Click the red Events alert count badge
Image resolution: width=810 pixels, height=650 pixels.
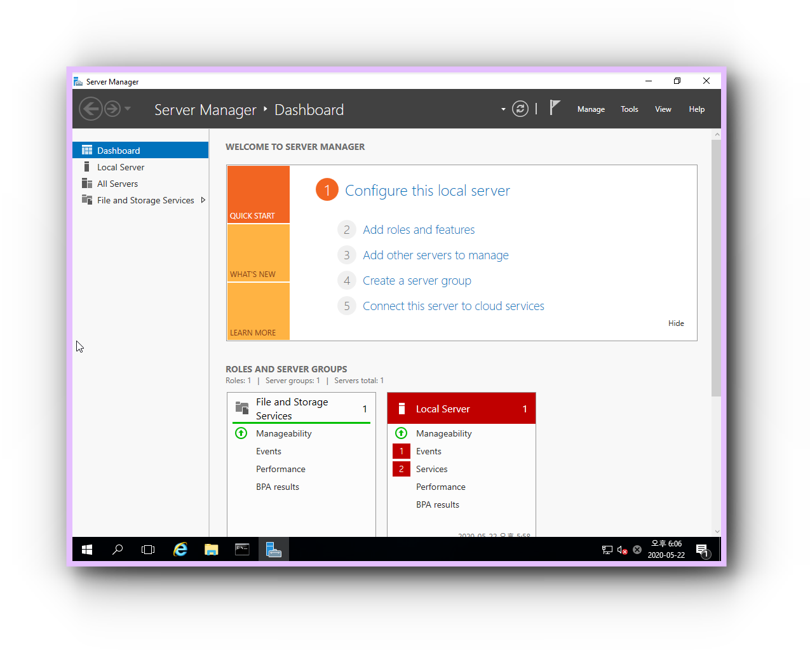pos(402,451)
